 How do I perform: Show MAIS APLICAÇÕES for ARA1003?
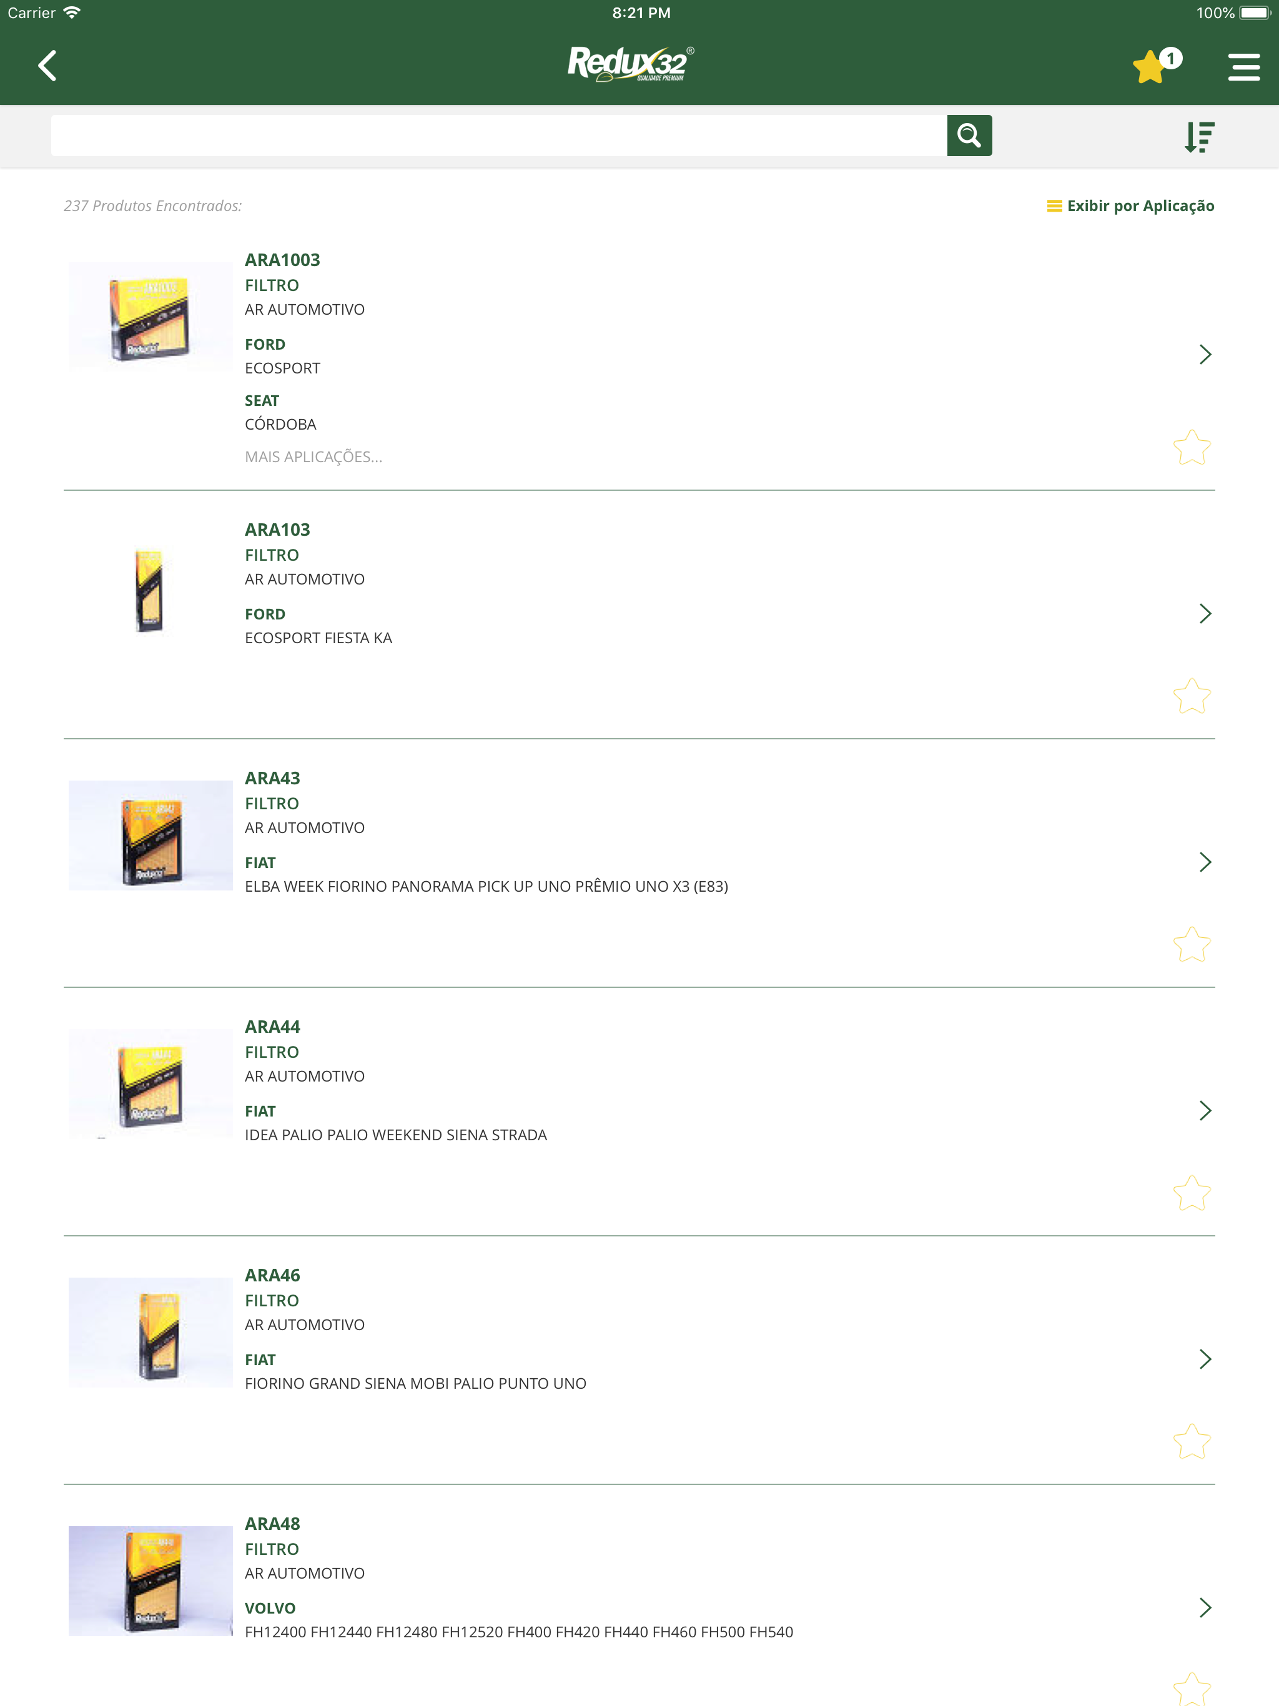tap(314, 456)
